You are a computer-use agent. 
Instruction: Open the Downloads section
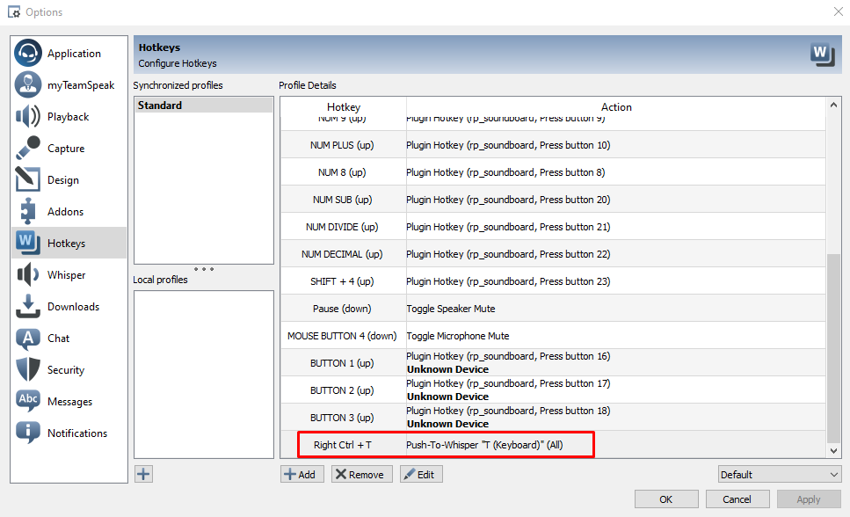tap(72, 307)
